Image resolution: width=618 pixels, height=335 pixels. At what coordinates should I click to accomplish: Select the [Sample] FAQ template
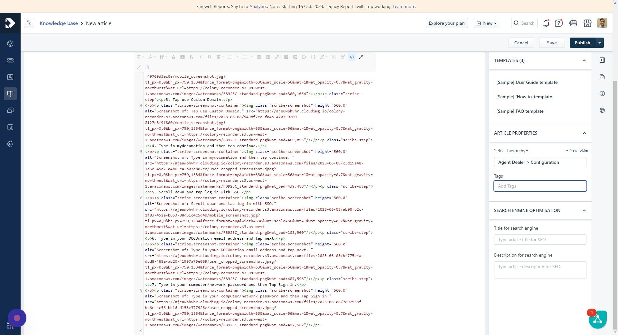[x=520, y=111]
